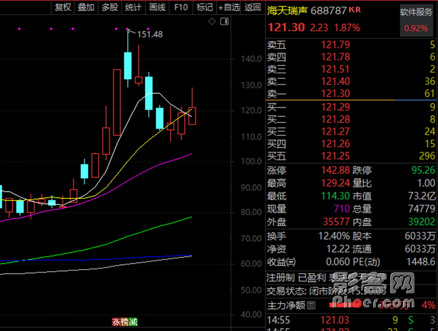The image size is (438, 331).
Task: Click the 叠加 overlay button
Action: (86, 8)
